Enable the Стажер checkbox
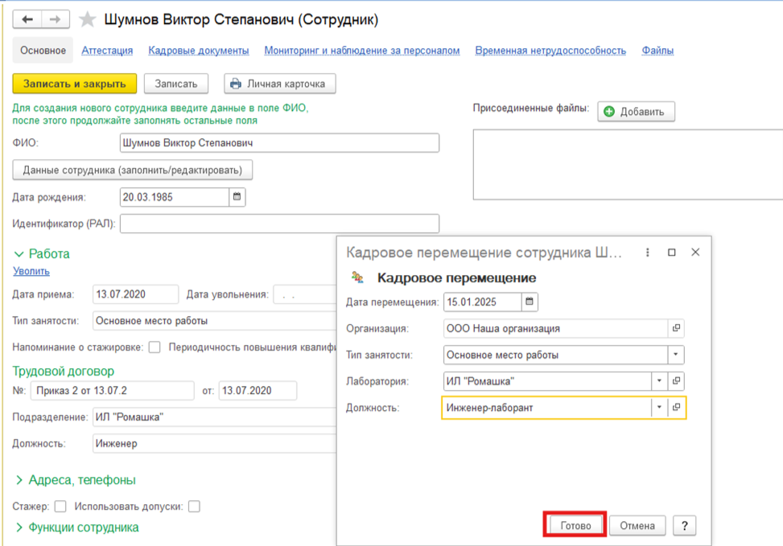 tap(60, 507)
